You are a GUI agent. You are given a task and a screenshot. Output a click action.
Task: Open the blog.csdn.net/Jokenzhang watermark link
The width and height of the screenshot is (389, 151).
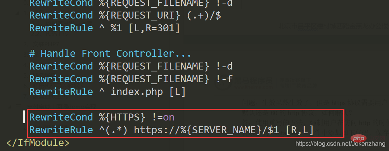[x=341, y=144]
